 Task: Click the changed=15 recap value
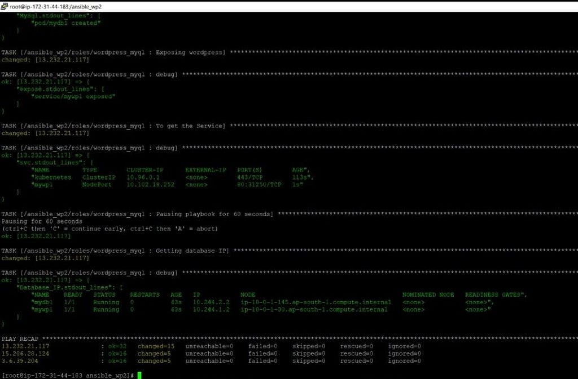coord(156,346)
